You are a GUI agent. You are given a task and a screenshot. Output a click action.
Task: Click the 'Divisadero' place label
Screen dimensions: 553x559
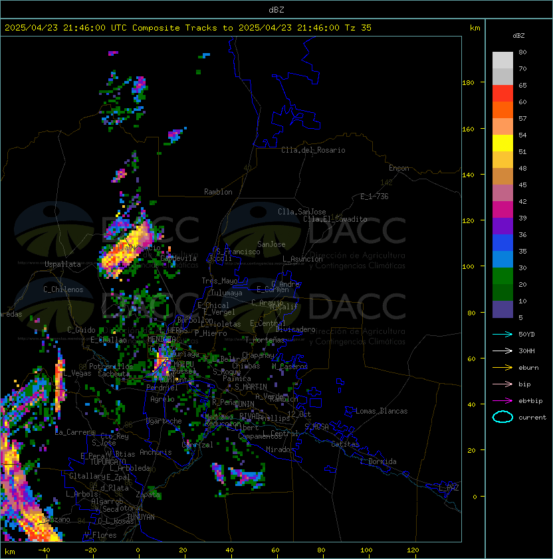click(x=295, y=329)
